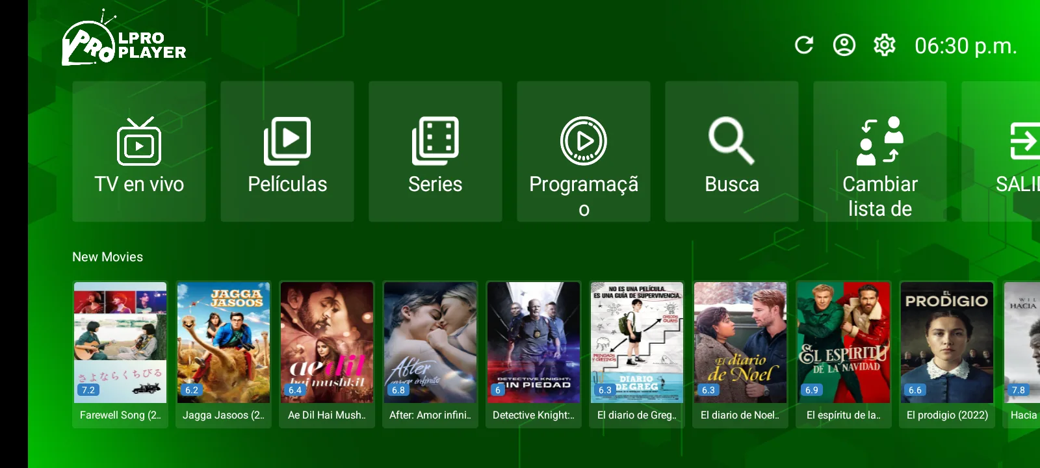The height and width of the screenshot is (468, 1040).
Task: Open the Películas section
Action: point(287,151)
